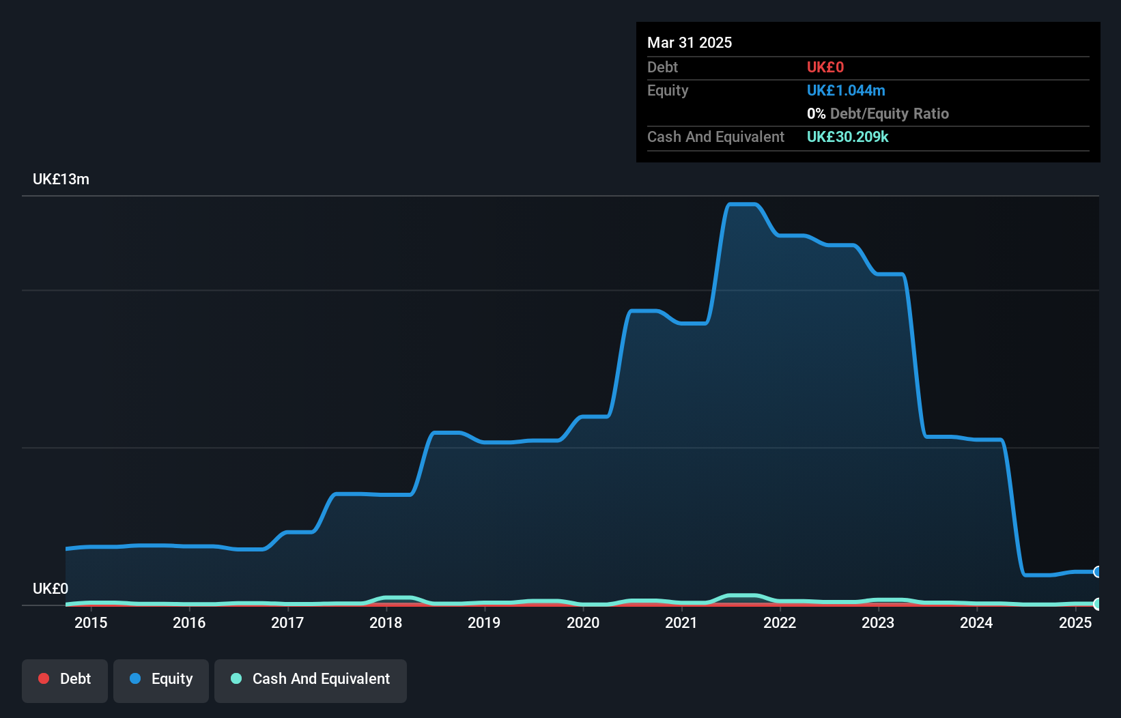The height and width of the screenshot is (718, 1121).
Task: Click the 2021 x-axis label
Action: point(681,622)
